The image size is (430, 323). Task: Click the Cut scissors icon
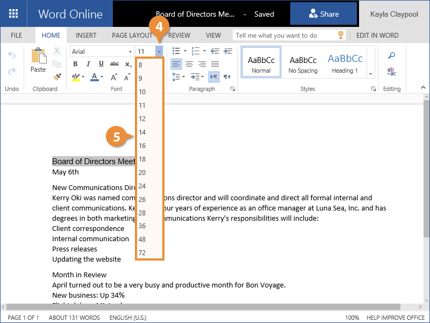57,52
